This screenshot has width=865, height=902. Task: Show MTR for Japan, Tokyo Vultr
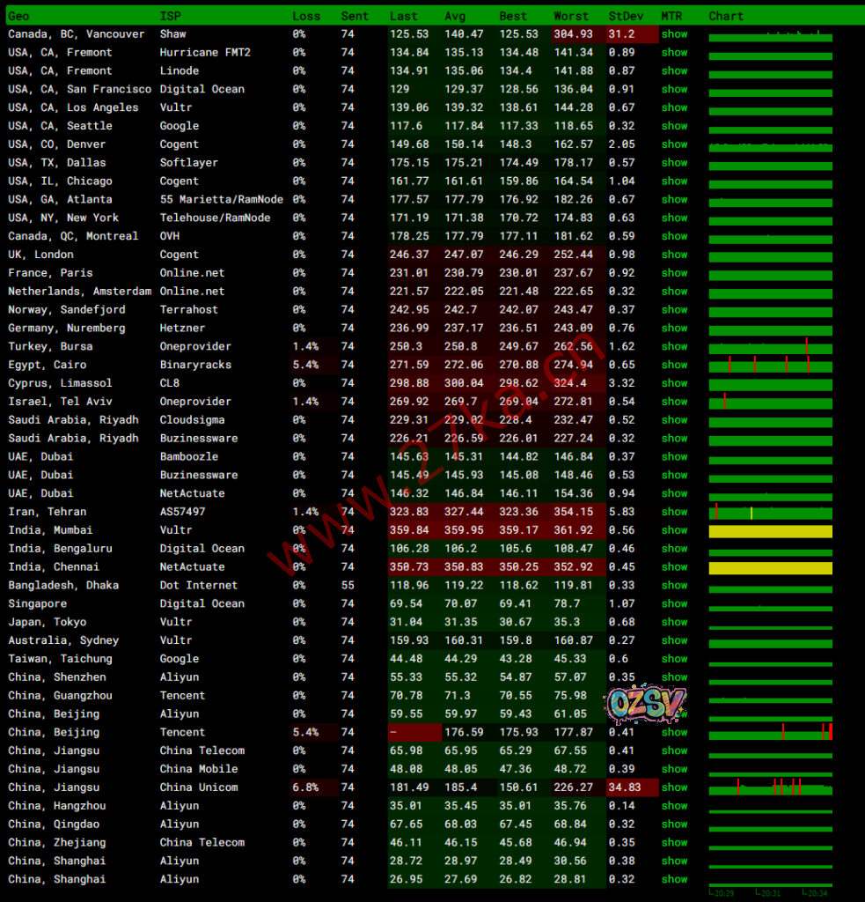point(674,622)
